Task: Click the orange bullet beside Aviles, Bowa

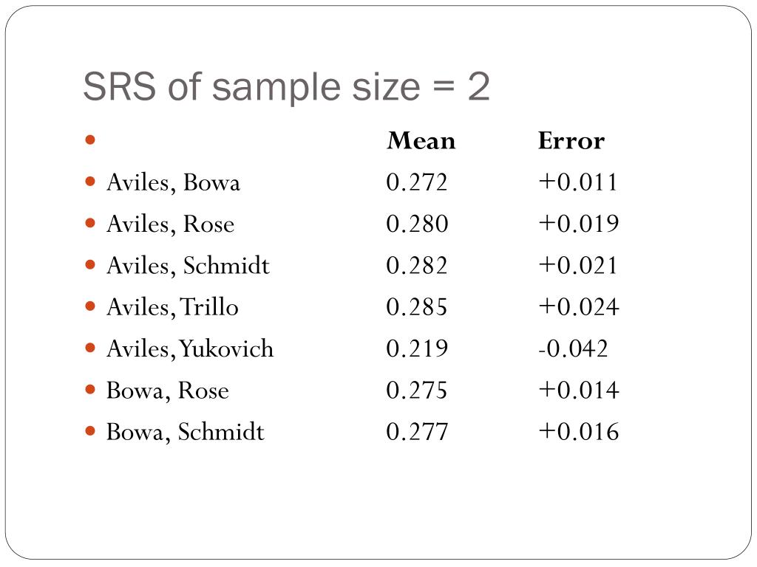Action: click(89, 182)
